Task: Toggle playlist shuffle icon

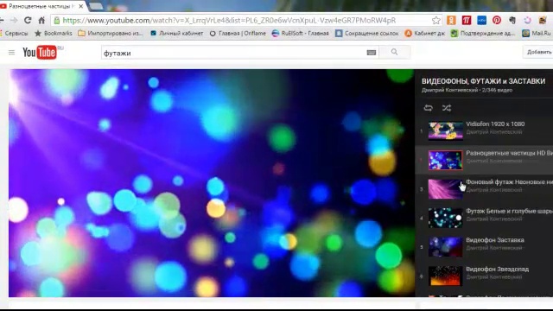Action: [x=447, y=108]
